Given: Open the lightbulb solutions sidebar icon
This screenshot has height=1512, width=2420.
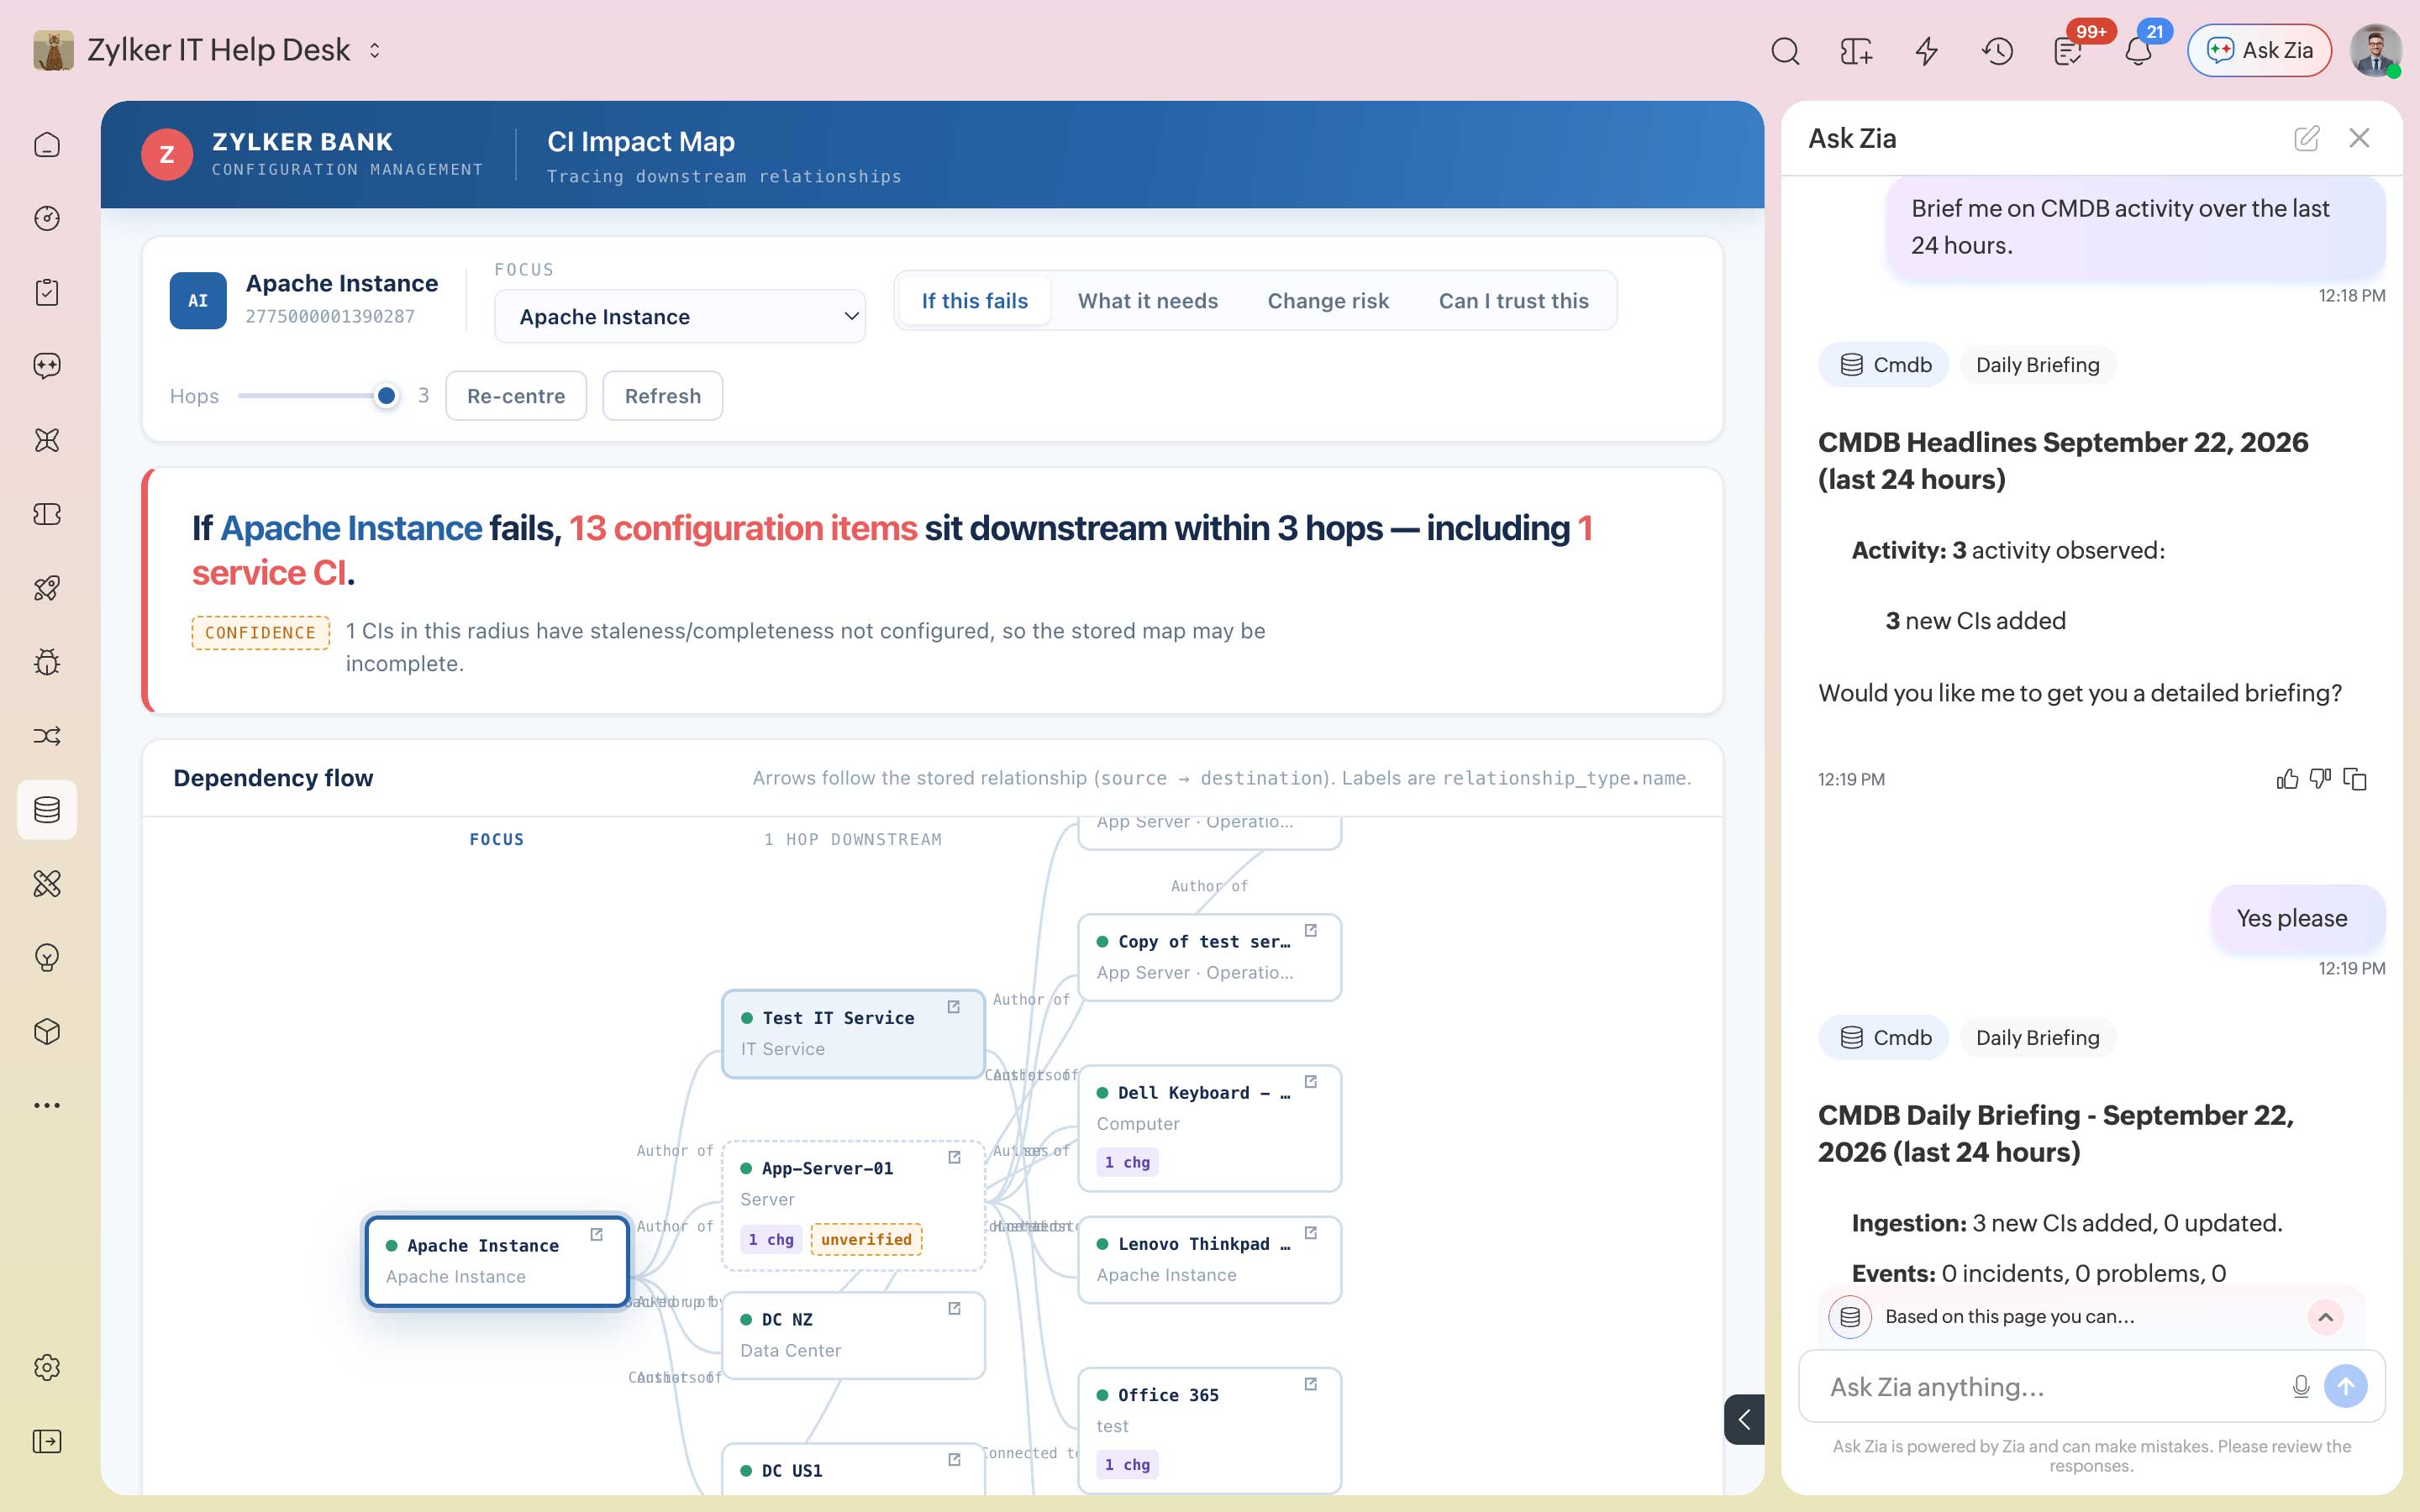Looking at the screenshot, I should [47, 957].
